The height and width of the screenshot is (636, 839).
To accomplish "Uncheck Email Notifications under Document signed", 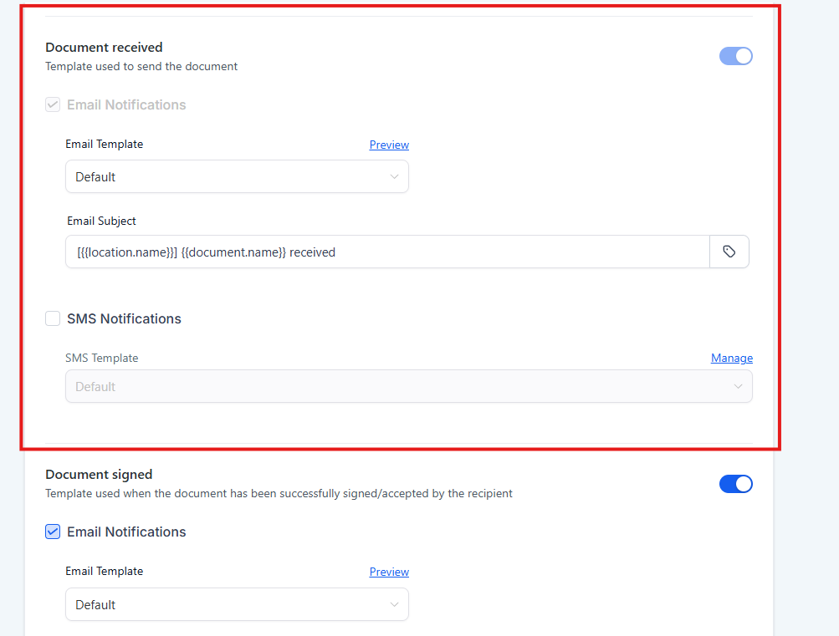I will 53,532.
